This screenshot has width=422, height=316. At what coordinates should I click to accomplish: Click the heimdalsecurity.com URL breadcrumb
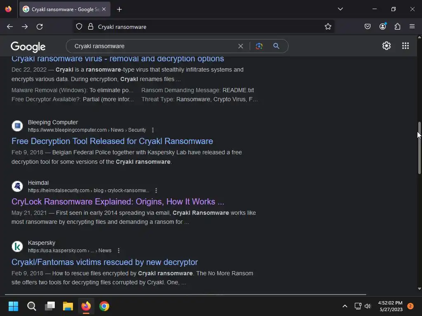point(89,191)
